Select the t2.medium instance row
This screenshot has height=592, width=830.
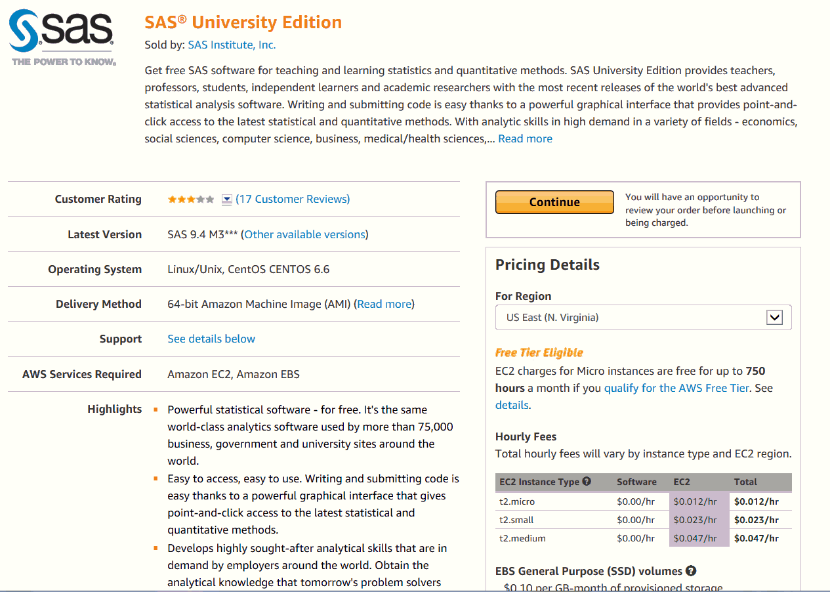click(x=643, y=538)
